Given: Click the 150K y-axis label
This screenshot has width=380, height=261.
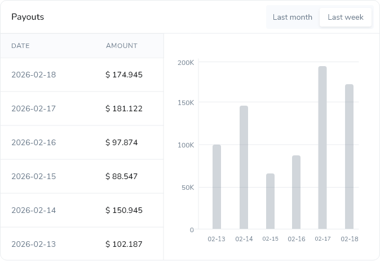Looking at the screenshot, I should [x=186, y=103].
